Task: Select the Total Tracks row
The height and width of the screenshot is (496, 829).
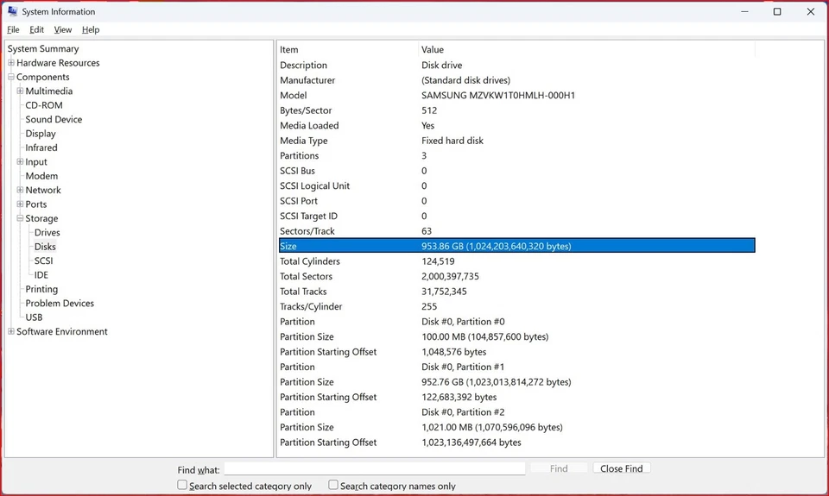Action: click(x=516, y=291)
